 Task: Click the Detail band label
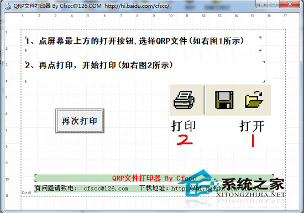(x=27, y=193)
